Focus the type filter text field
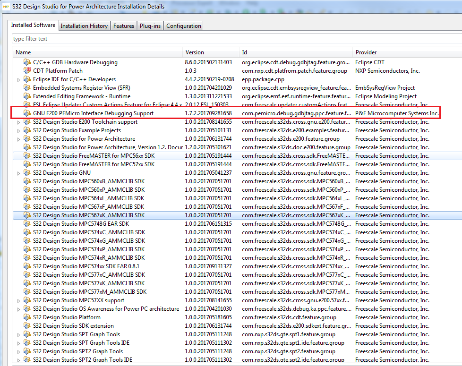 pyautogui.click(x=237, y=39)
